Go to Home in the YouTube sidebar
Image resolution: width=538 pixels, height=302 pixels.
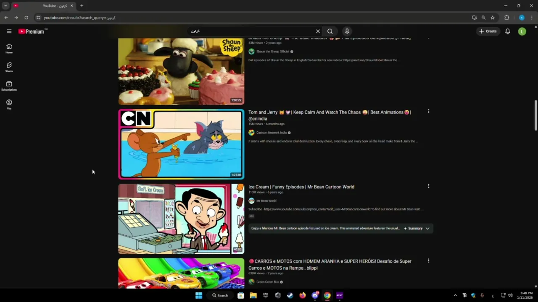click(9, 49)
